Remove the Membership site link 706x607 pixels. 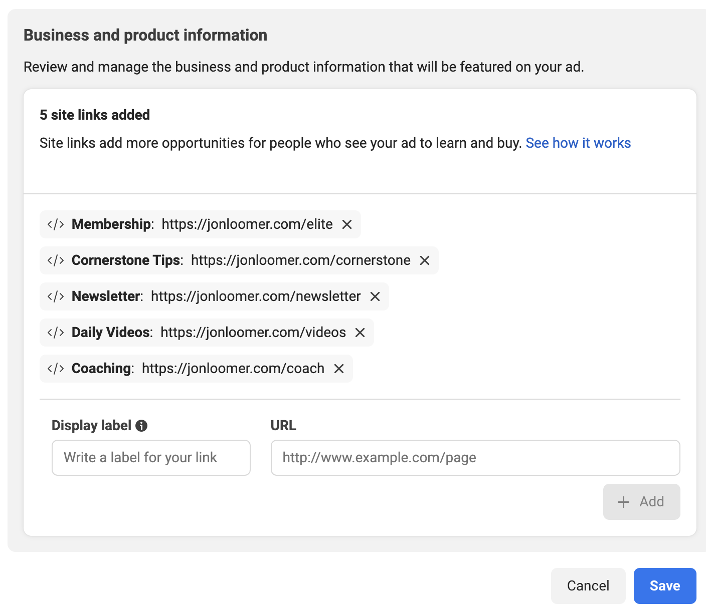(347, 224)
